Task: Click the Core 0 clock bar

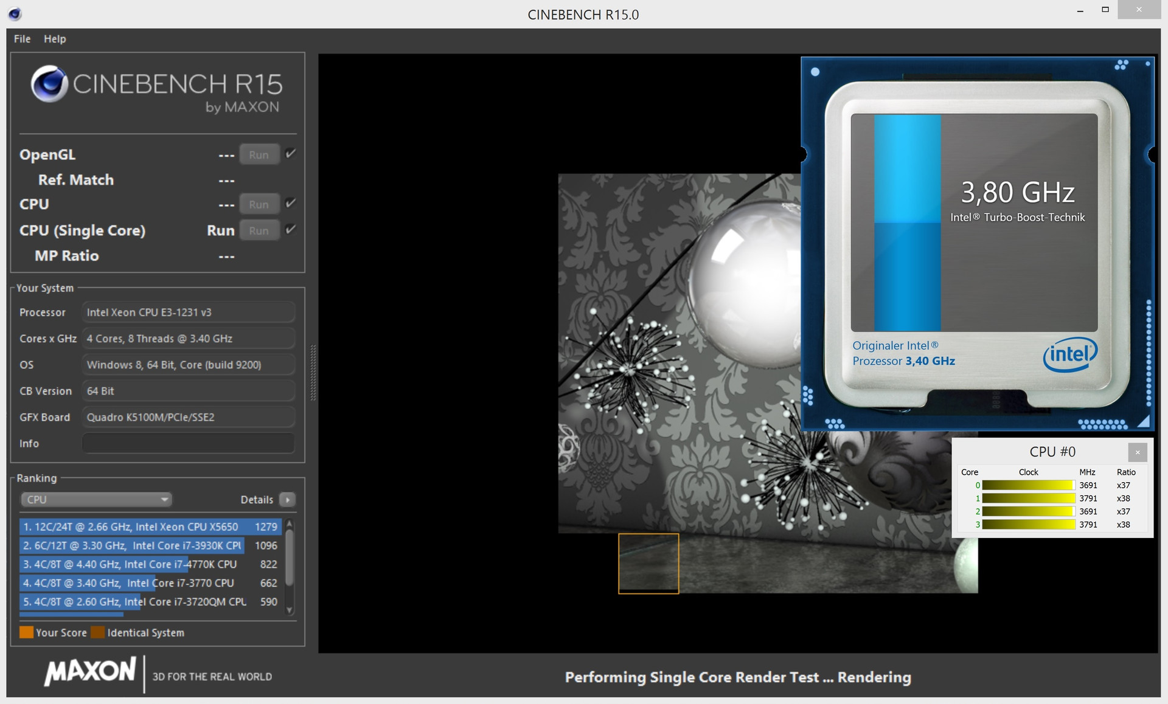Action: pos(1028,485)
